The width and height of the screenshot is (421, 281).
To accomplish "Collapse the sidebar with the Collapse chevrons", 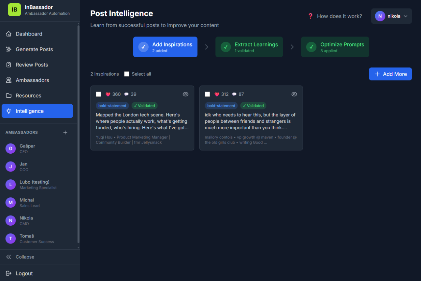I will point(9,257).
